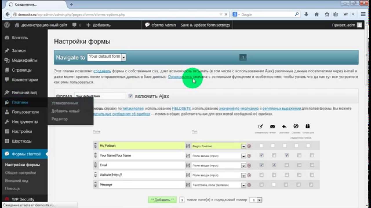Check required checkbox for Message row
The width and height of the screenshot is (371, 208).
tap(261, 185)
